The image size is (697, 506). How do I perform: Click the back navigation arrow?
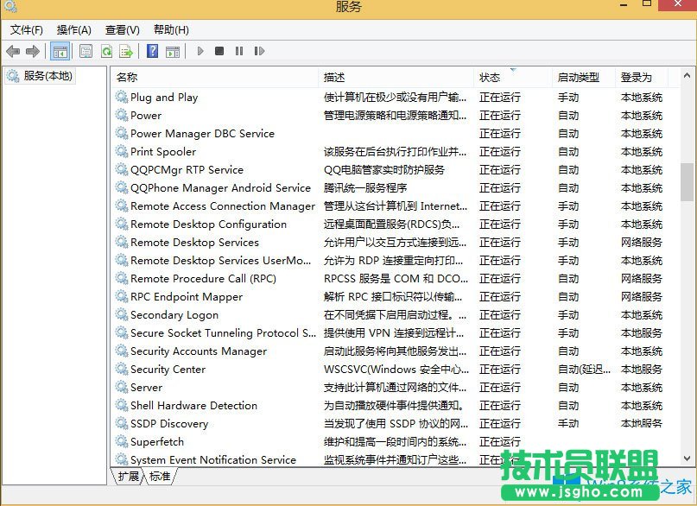click(12, 51)
